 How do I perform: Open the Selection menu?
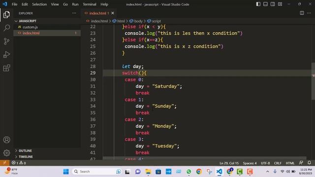(39, 4)
